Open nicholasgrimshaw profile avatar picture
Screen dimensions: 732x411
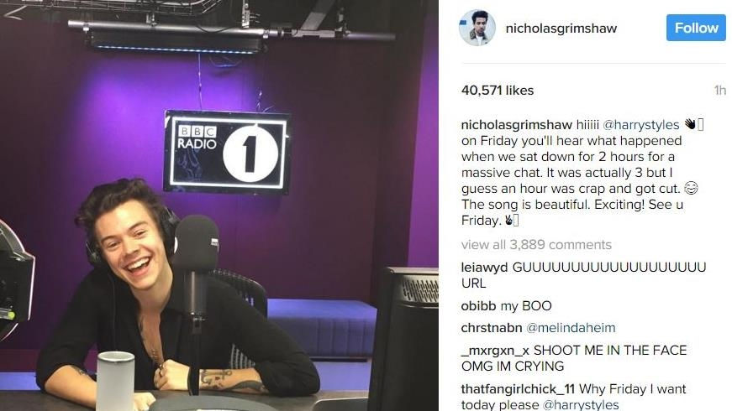[x=477, y=28]
